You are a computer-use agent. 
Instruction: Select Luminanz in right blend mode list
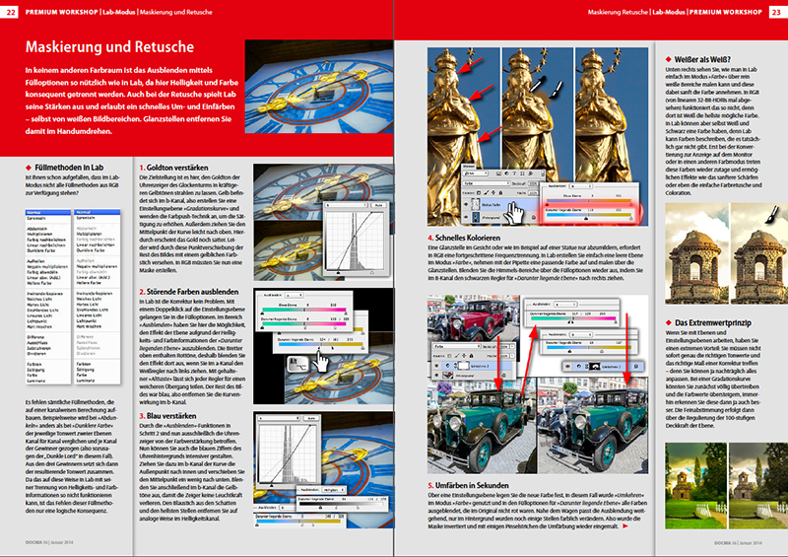pos(85,381)
